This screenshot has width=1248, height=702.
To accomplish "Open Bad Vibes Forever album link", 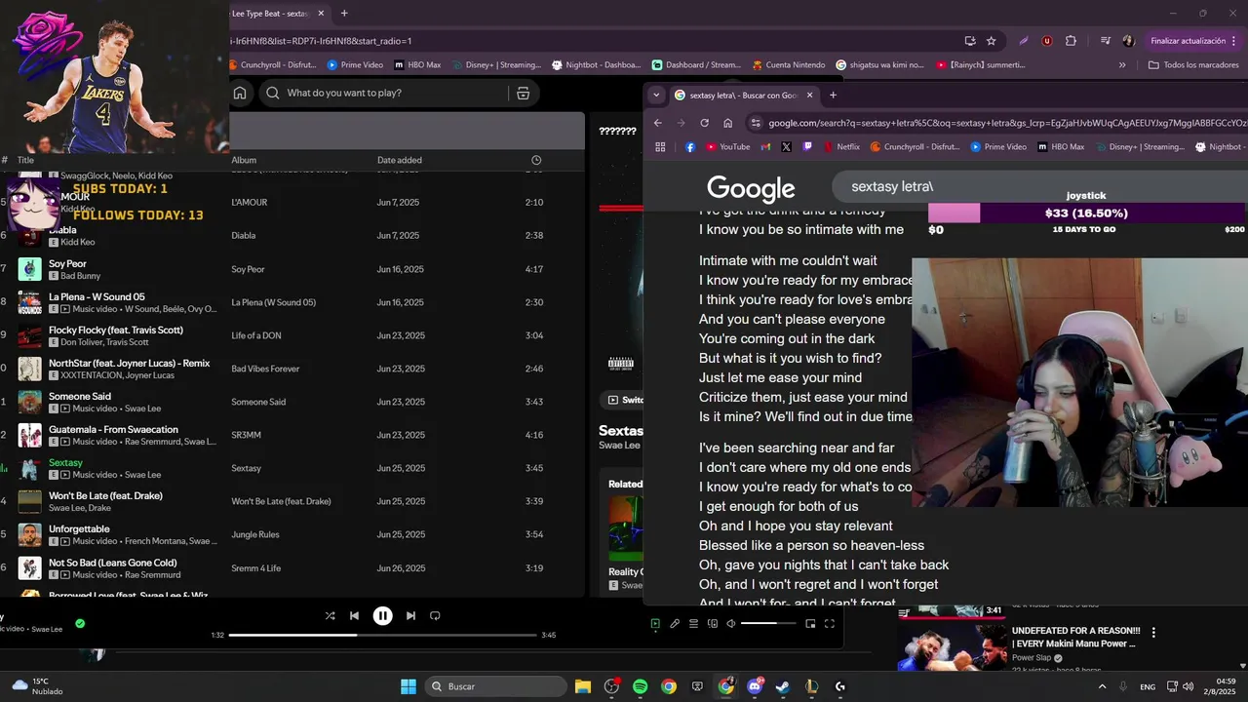I will [x=265, y=369].
